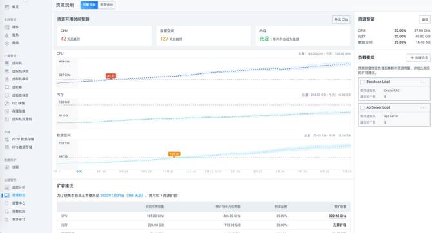Select the ISO 映像 icon in sidebar
This screenshot has width=432, height=233.
pyautogui.click(x=7, y=103)
